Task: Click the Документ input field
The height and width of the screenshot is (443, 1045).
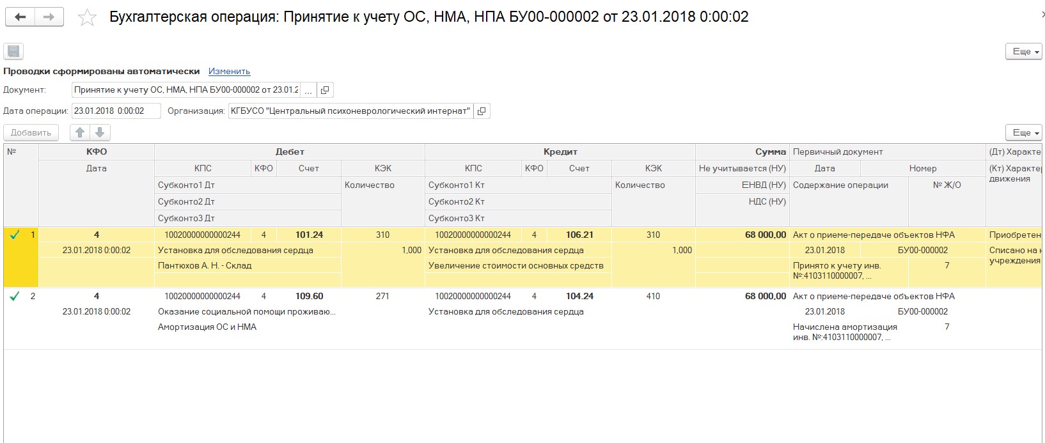Action: coord(185,90)
